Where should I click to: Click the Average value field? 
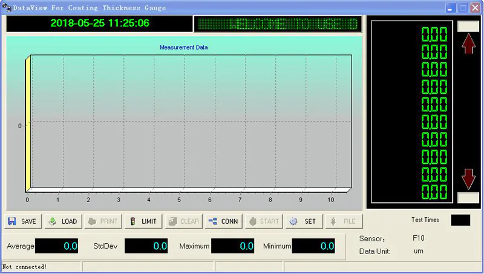(56, 246)
